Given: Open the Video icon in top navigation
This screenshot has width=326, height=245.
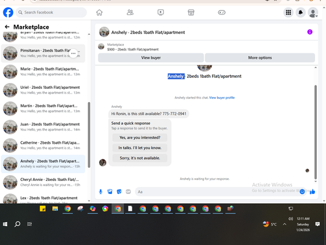Looking at the screenshot, I should [160, 12].
